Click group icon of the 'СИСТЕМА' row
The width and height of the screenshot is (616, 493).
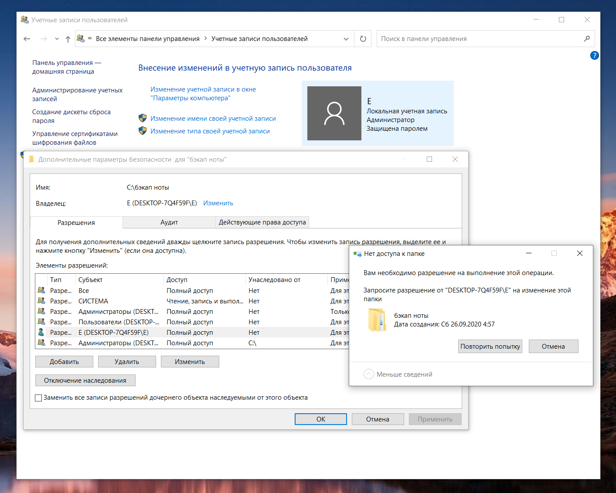(x=41, y=301)
